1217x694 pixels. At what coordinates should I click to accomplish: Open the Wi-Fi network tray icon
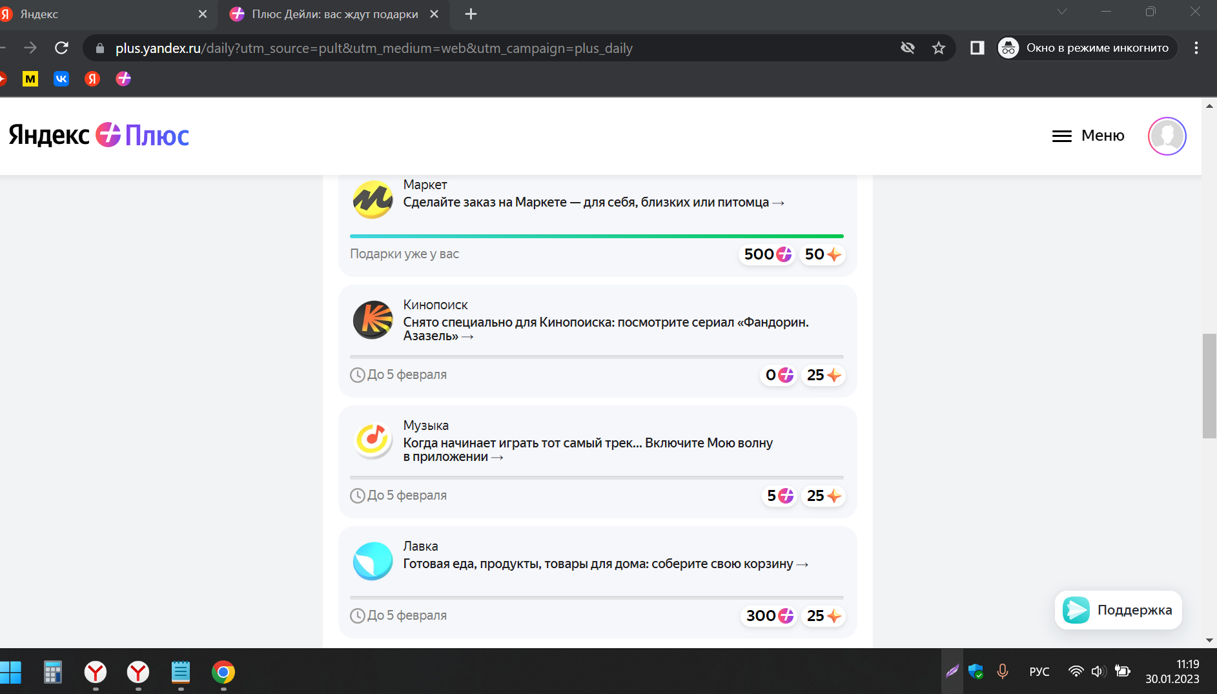1076,671
